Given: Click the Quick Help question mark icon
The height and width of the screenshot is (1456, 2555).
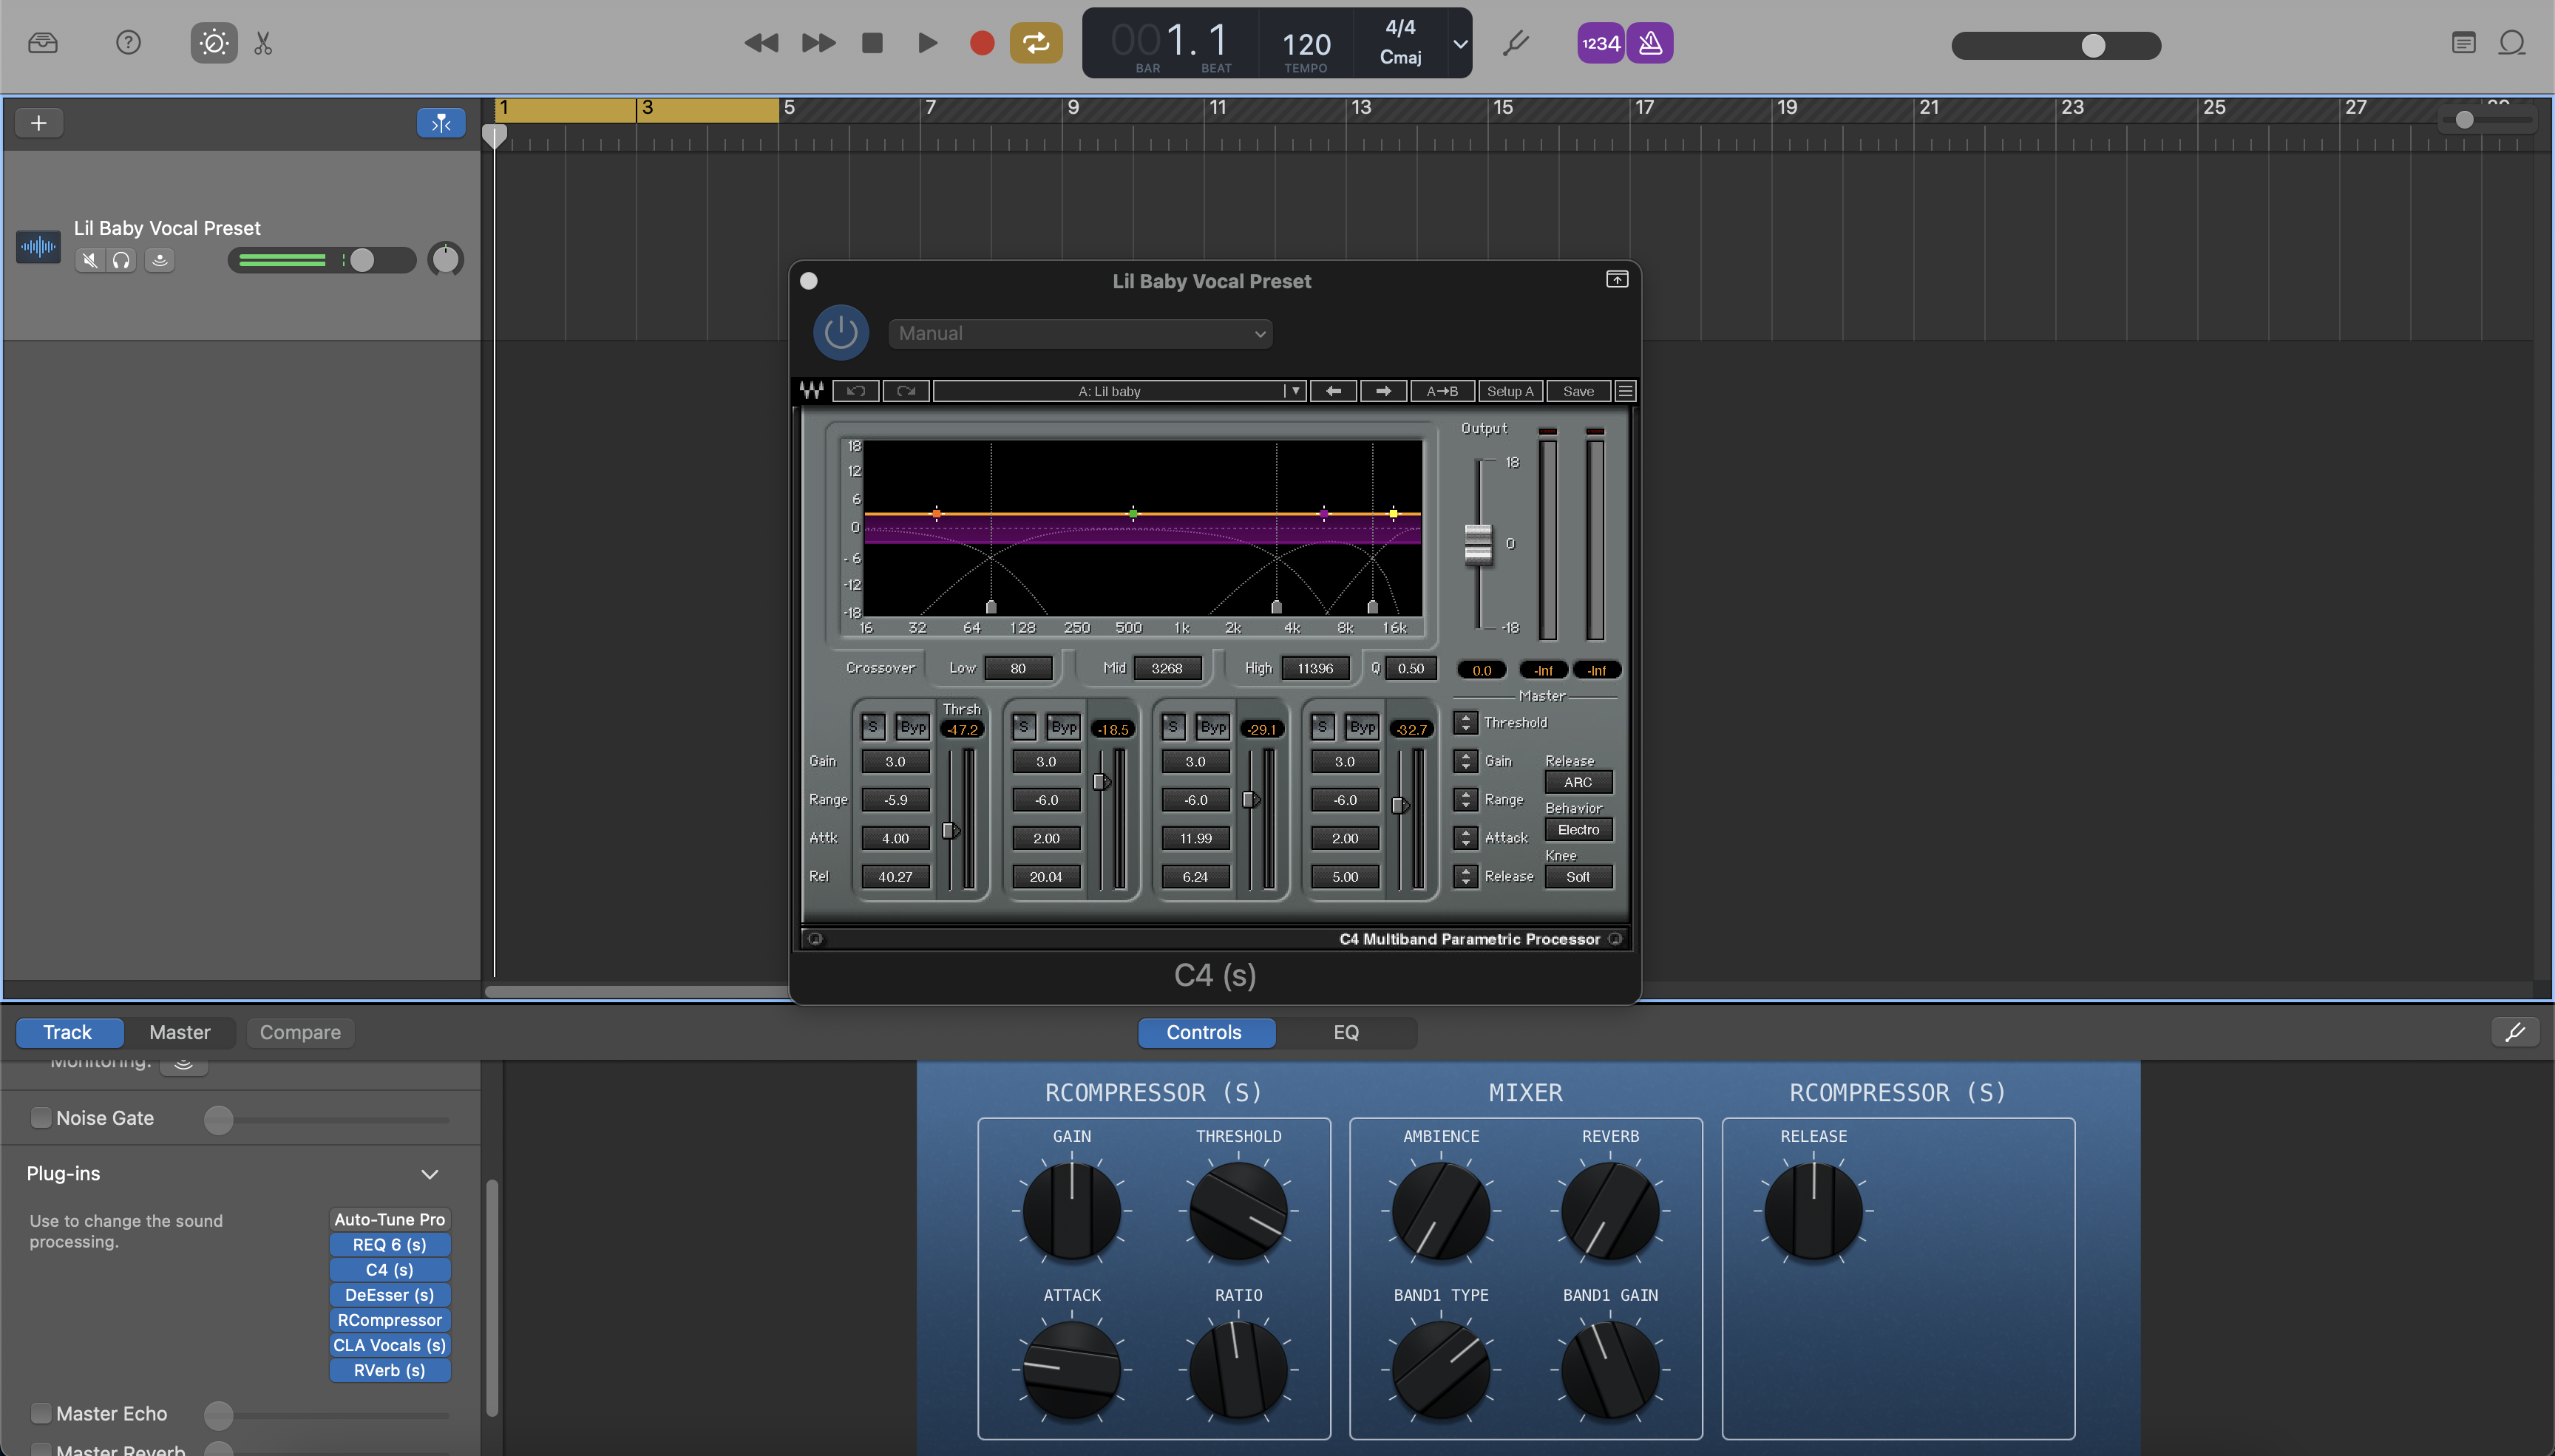Looking at the screenshot, I should click(x=128, y=43).
